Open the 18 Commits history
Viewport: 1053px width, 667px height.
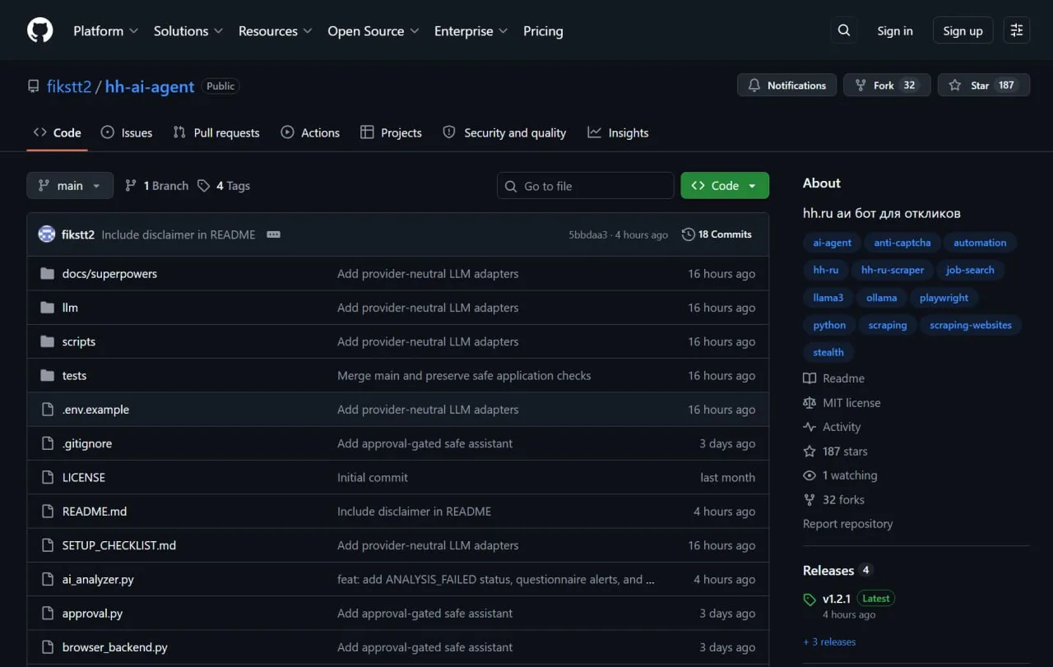[717, 234]
